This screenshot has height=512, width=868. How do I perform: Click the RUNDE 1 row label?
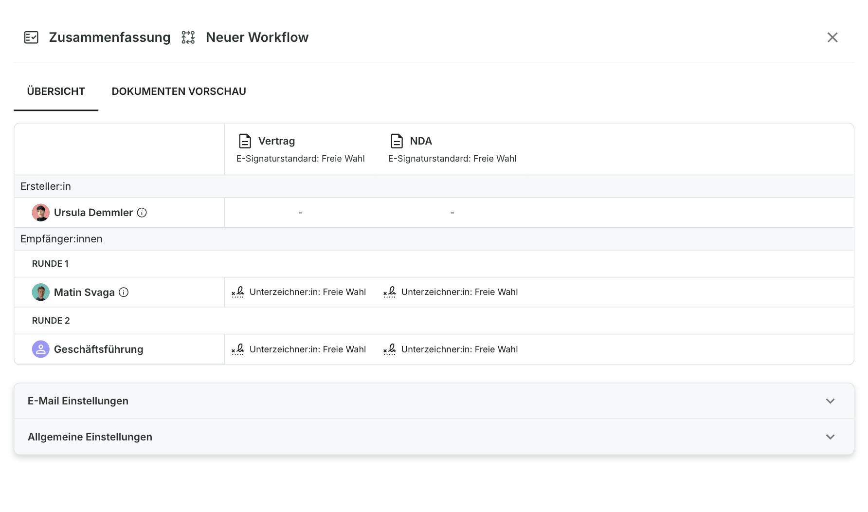coord(50,264)
